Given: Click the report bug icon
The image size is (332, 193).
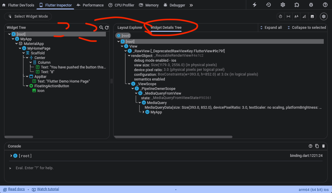Looking at the screenshot, I should [x=311, y=5].
